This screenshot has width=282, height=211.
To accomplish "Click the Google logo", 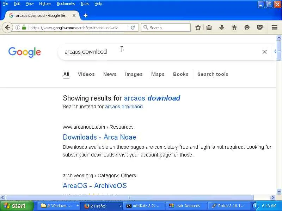I will (x=25, y=52).
